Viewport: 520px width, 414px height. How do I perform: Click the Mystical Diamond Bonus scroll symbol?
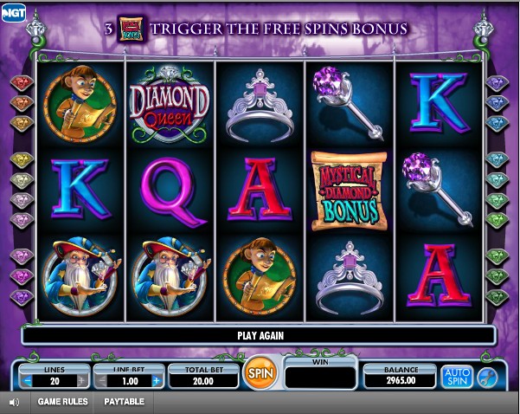(349, 191)
